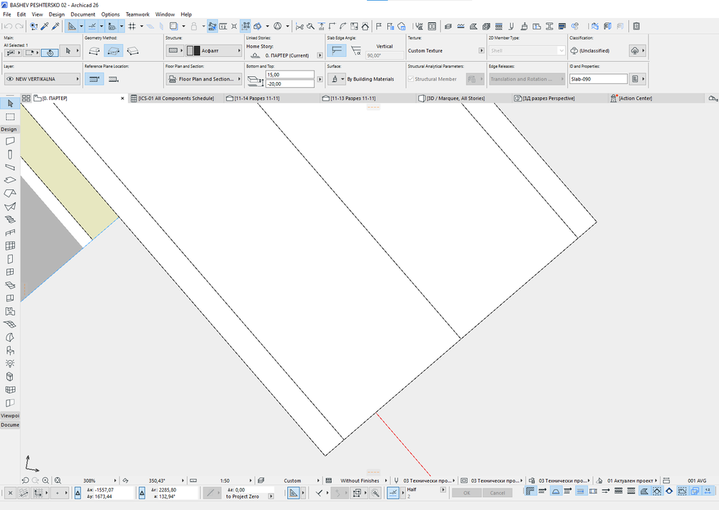
Task: Choose the polygonal geometry method
Action: pos(94,51)
